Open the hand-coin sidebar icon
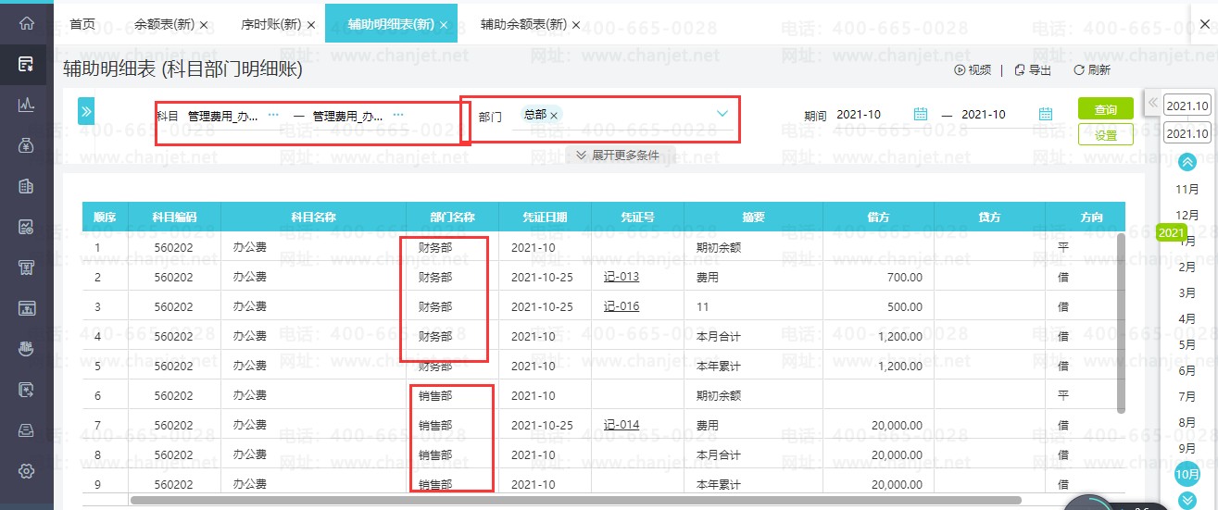 tap(26, 349)
